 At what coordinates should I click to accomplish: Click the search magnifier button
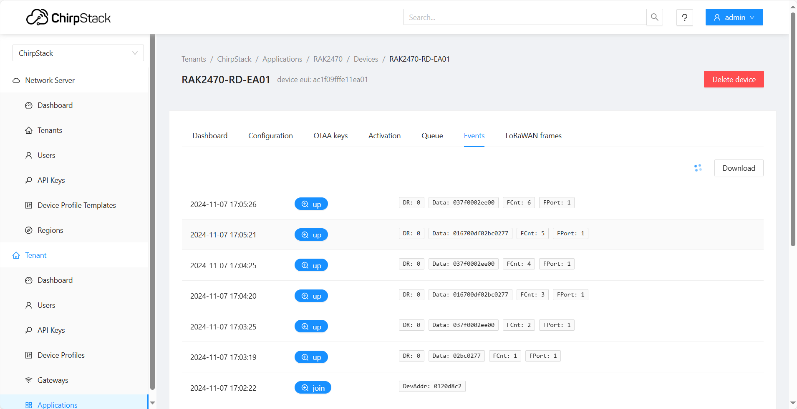655,17
